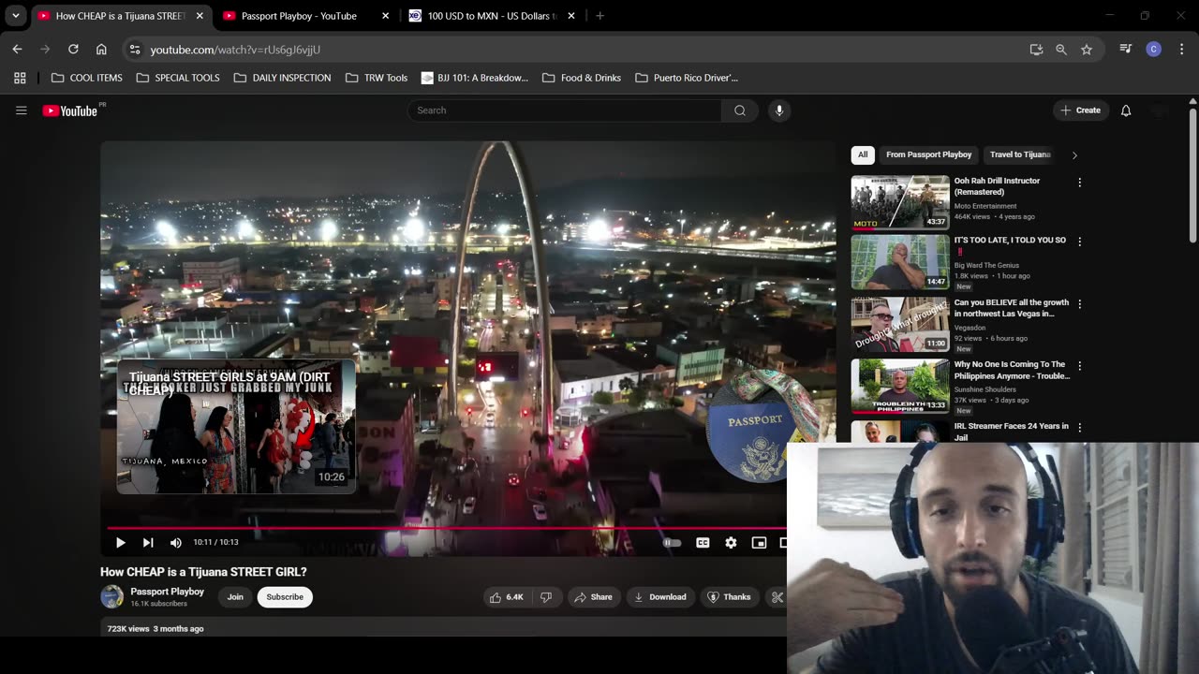Show more filter chips with the right arrow
The width and height of the screenshot is (1199, 674).
click(x=1074, y=155)
